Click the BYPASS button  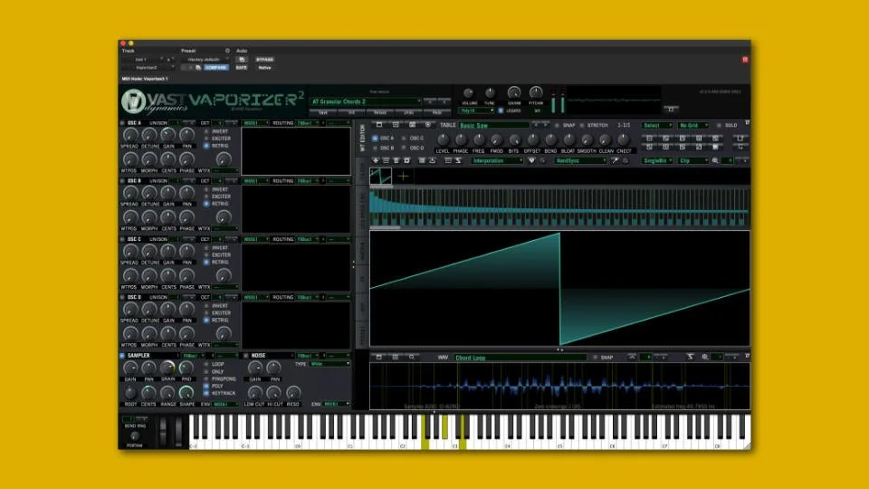264,60
